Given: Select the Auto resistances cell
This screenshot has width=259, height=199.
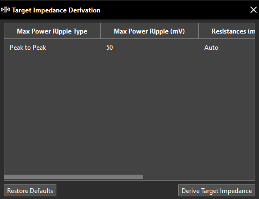Looking at the screenshot, I should [227, 48].
